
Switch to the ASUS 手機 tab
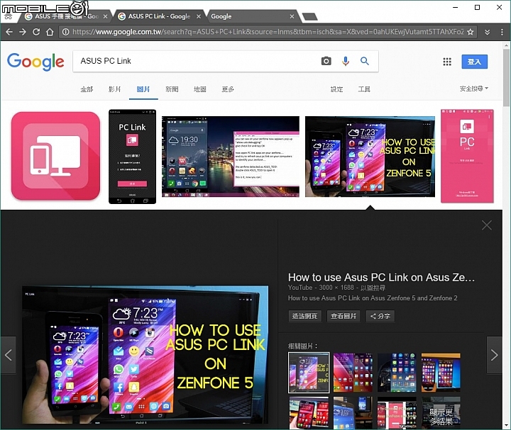coord(64,16)
